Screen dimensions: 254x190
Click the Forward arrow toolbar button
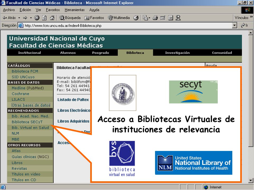(x=25, y=18)
